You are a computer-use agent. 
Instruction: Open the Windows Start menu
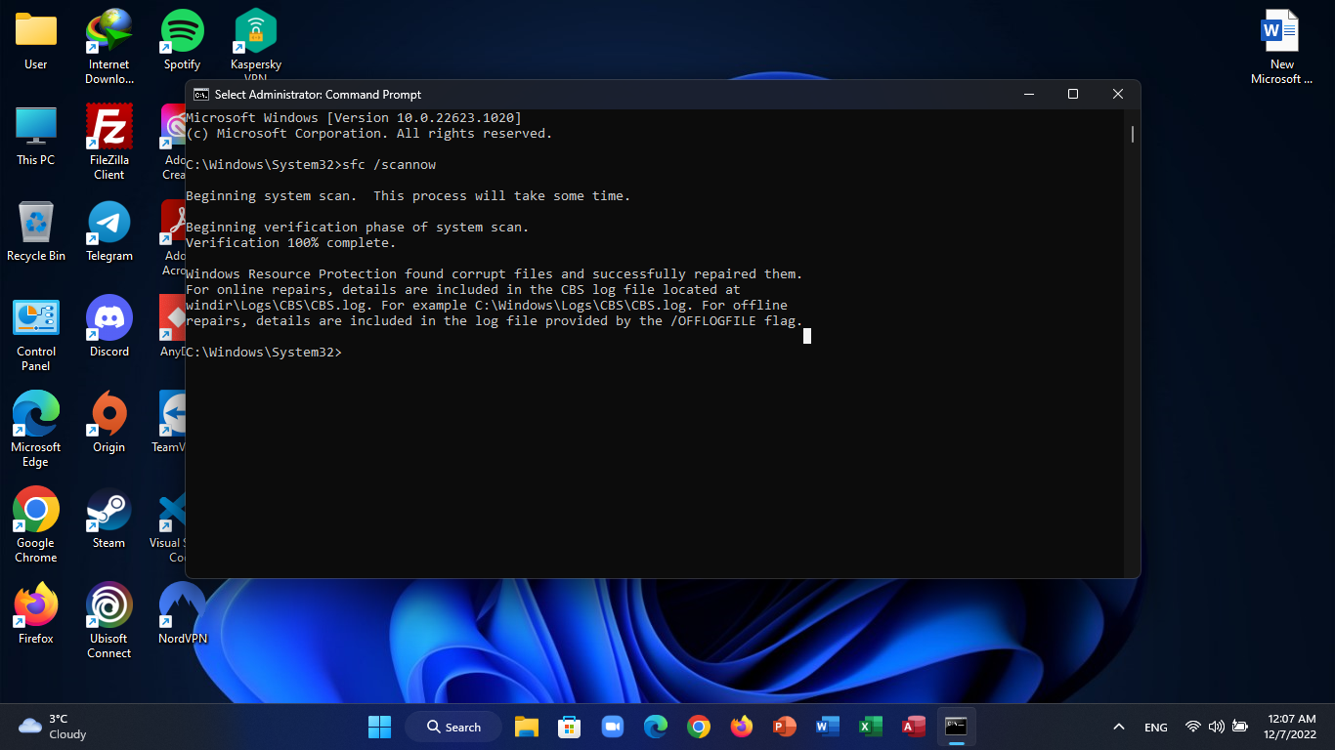pos(379,727)
